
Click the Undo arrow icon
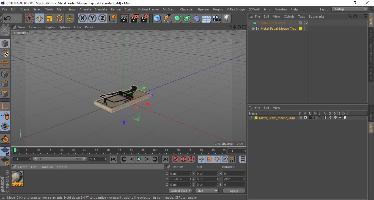pyautogui.click(x=7, y=18)
